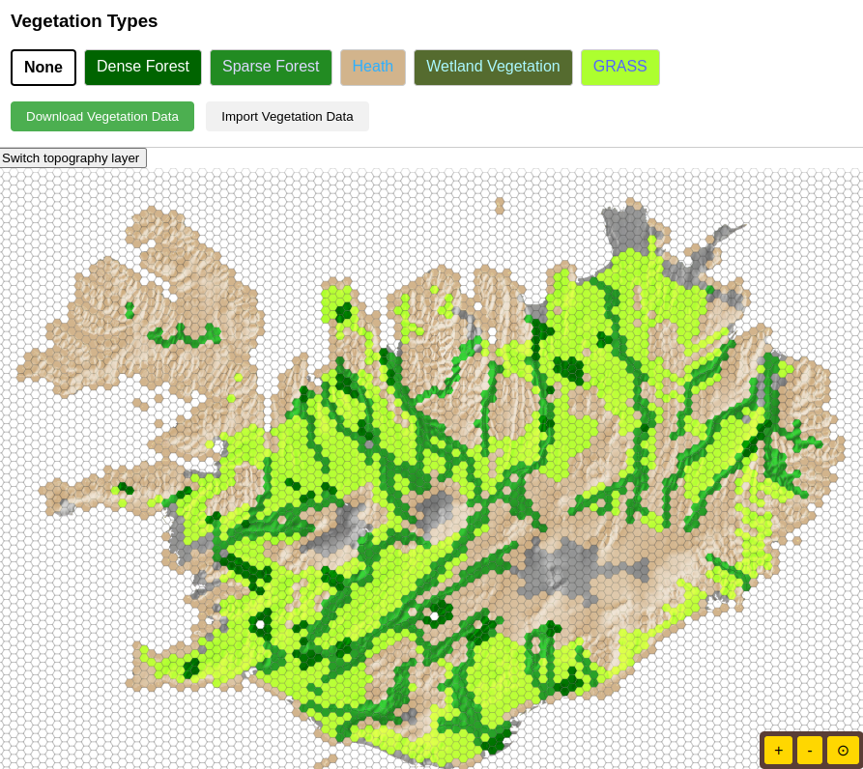This screenshot has width=863, height=769.
Task: Click the tiny island hexes off the north coast
Action: tap(500, 205)
